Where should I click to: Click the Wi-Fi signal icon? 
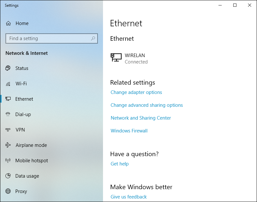coord(8,84)
